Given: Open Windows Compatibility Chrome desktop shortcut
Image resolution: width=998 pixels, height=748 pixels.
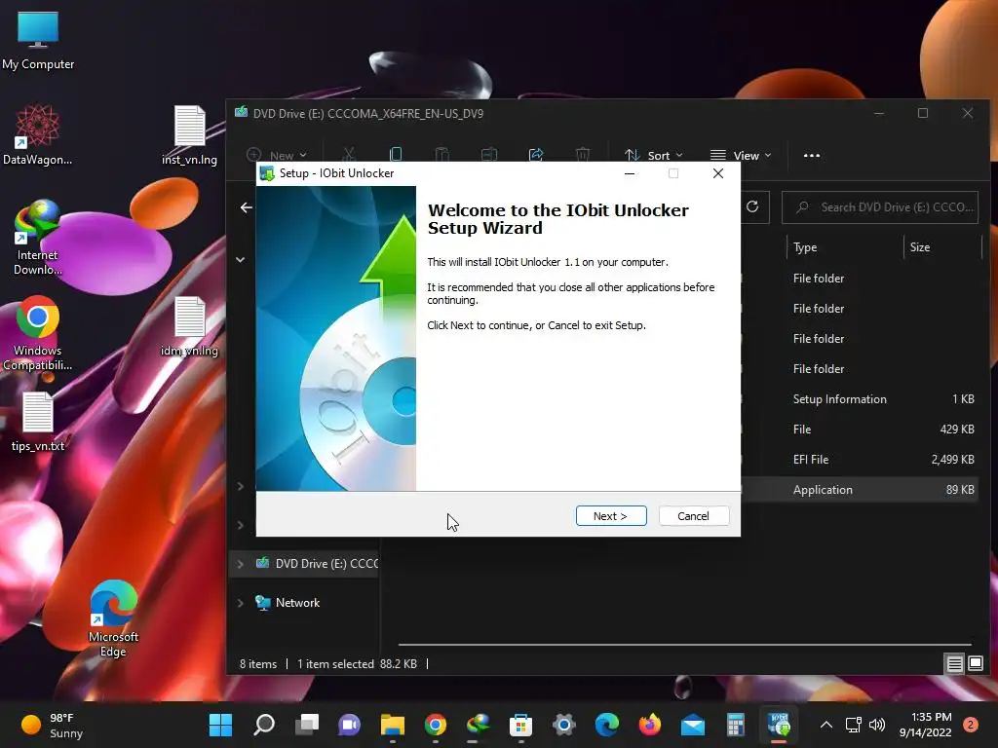Looking at the screenshot, I should coord(38,333).
